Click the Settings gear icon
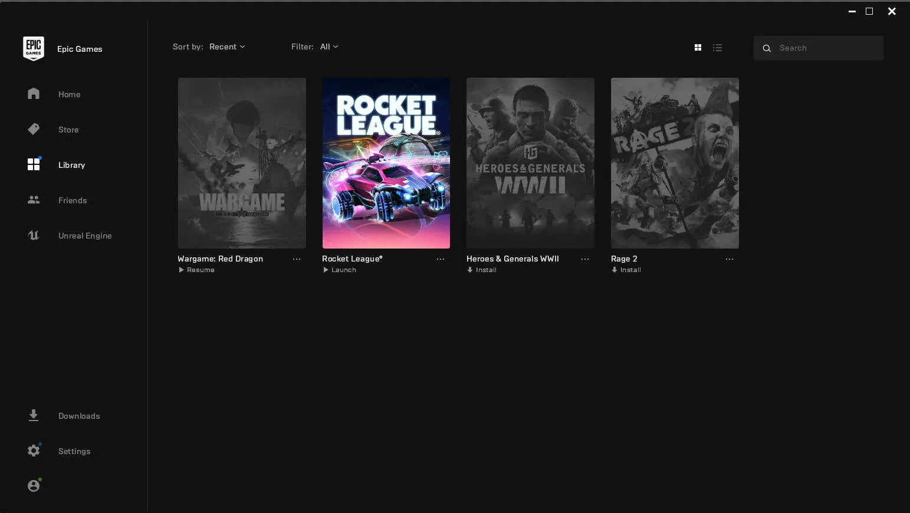Image resolution: width=910 pixels, height=513 pixels. (x=34, y=451)
